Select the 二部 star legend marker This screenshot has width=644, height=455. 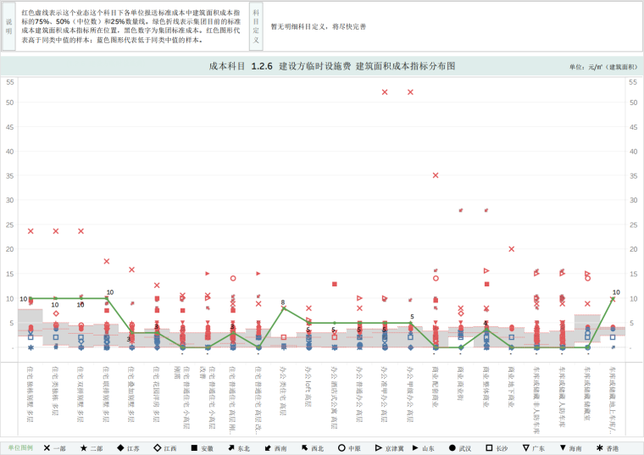click(84, 447)
